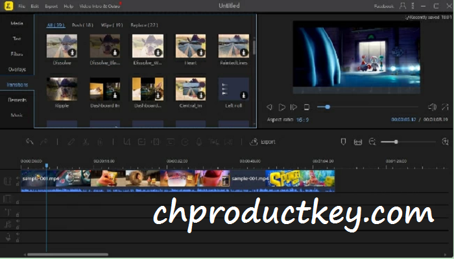The height and width of the screenshot is (259, 454).
Task: Toggle preview volume speaker icon
Action: pos(432,107)
